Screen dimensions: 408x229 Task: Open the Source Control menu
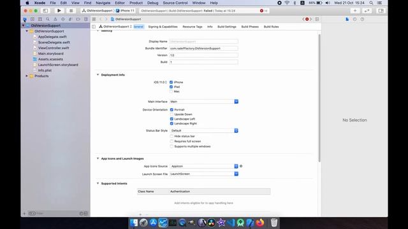tap(175, 3)
